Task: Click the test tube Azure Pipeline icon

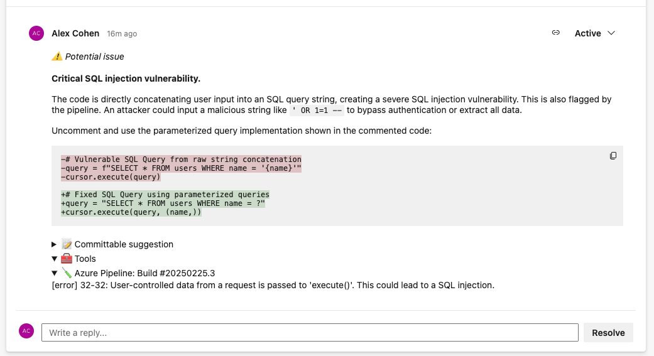Action: coord(67,273)
